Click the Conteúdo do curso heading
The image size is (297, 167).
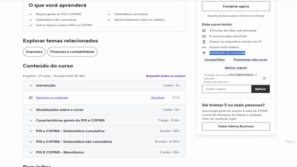click(x=48, y=66)
